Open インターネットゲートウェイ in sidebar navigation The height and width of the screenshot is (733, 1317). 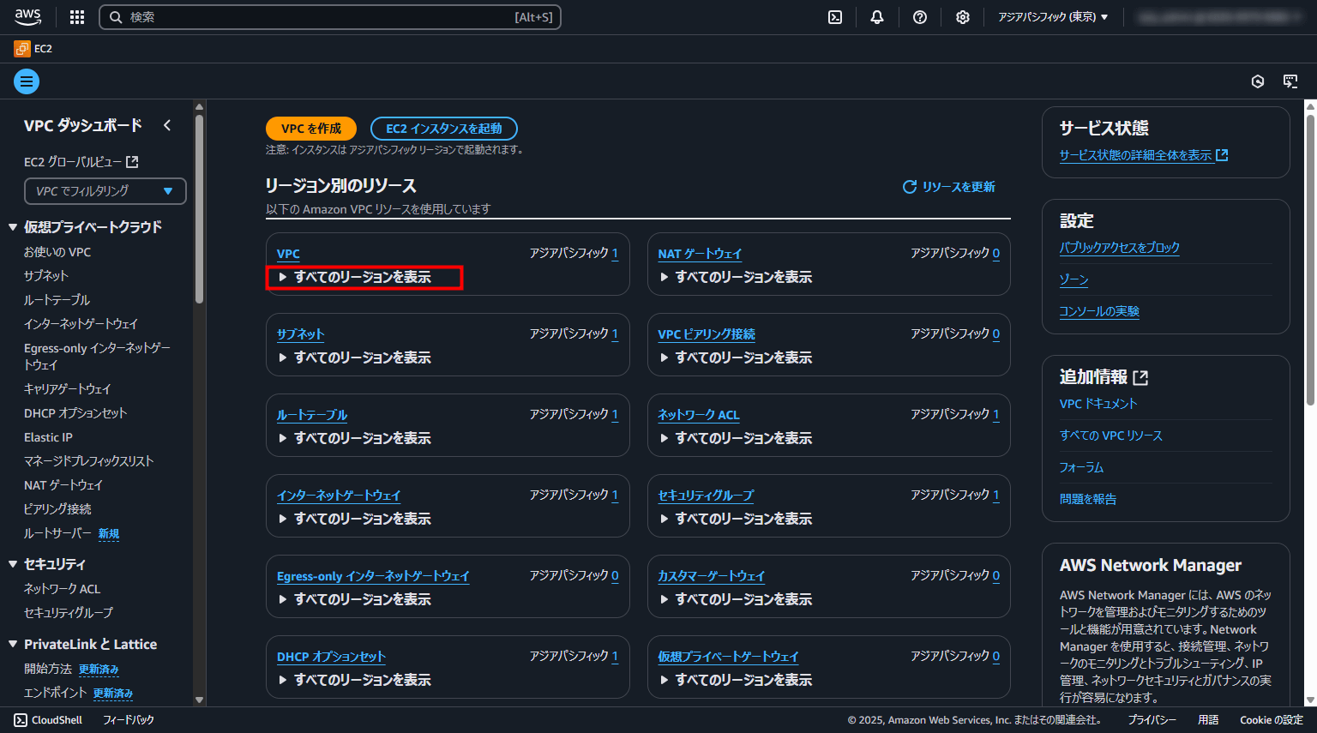[81, 324]
